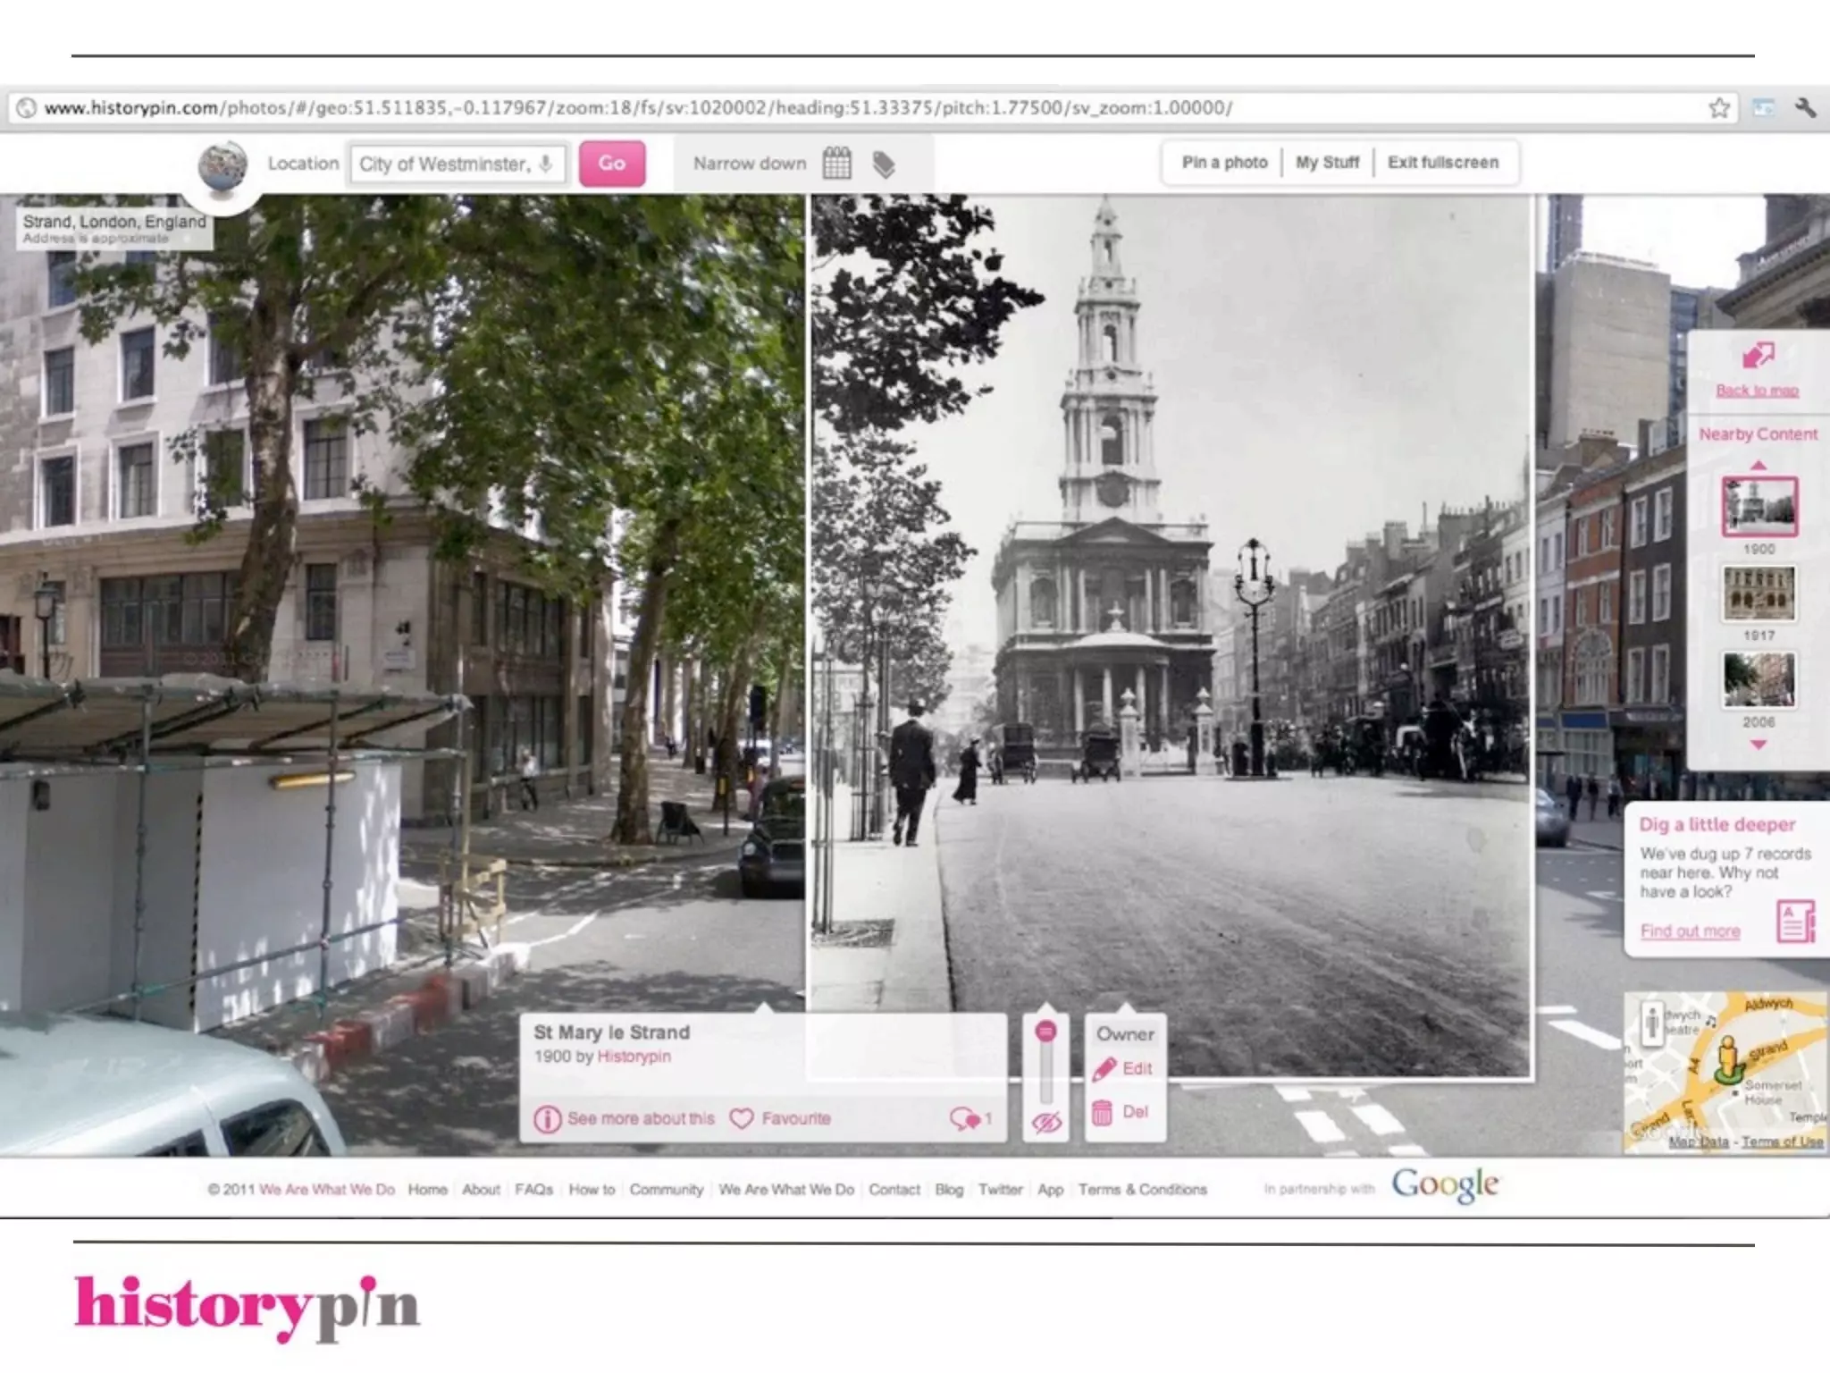Toggle photo visibility with crossed eye icon
1830x1373 pixels.
coord(1046,1123)
